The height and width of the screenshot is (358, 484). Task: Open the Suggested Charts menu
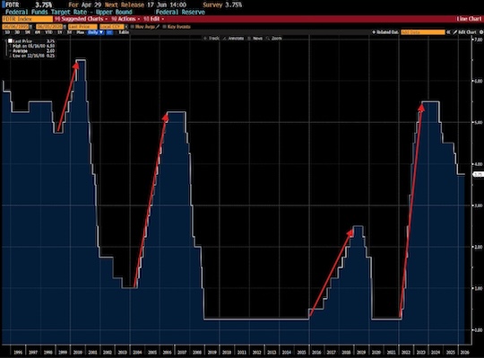(81, 19)
